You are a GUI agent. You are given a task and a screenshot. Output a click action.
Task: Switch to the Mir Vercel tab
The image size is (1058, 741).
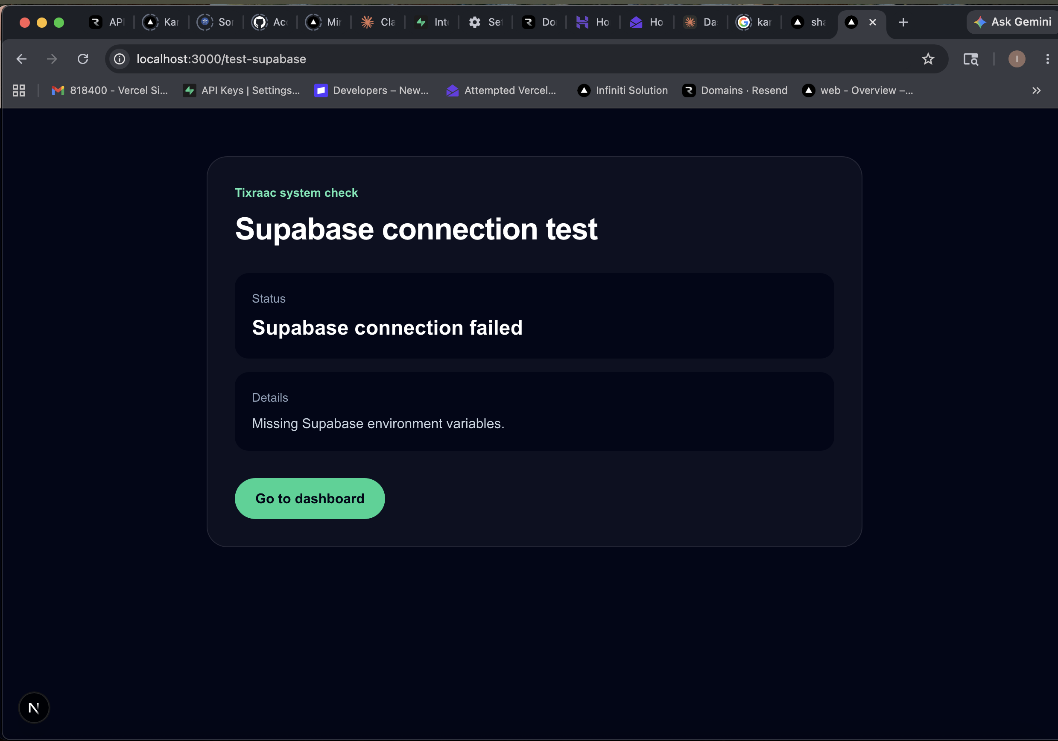click(x=324, y=22)
